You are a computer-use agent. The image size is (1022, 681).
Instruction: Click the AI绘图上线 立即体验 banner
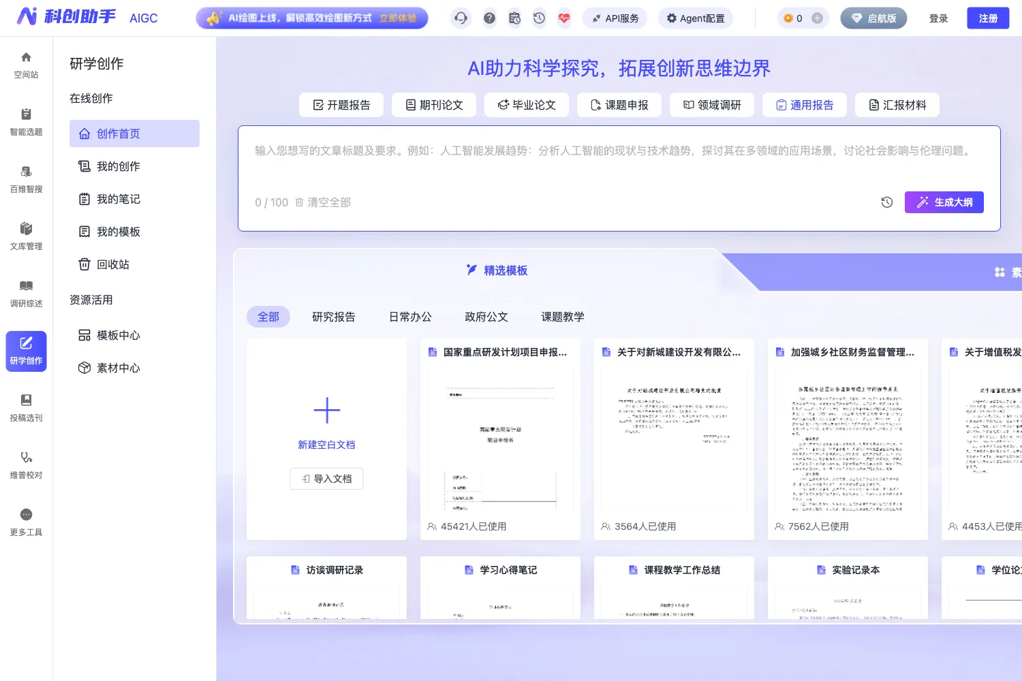(x=312, y=18)
